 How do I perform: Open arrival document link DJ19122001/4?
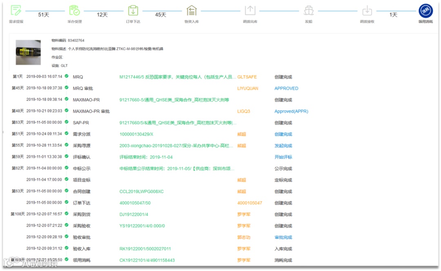[134, 215]
